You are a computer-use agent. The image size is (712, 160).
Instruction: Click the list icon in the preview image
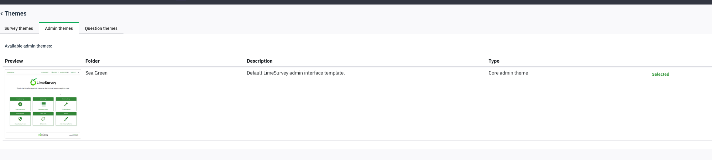click(43, 104)
